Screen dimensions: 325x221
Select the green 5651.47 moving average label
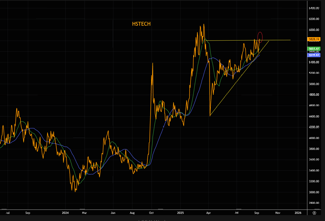tap(314, 49)
